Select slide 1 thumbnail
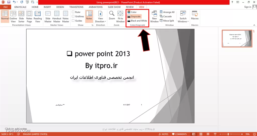Viewport: 257px width, 136px height. pyautogui.click(x=237, y=38)
